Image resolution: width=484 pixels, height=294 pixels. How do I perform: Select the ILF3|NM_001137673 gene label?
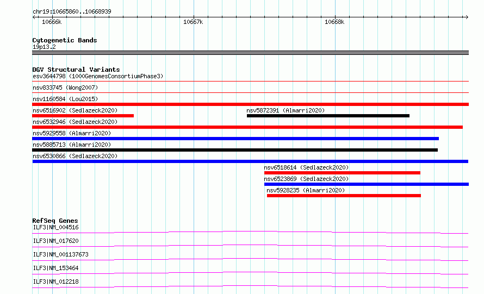click(60, 254)
